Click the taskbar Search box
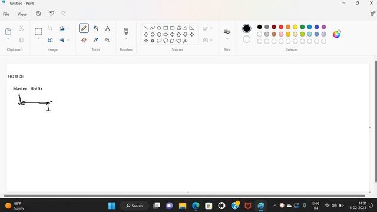The height and width of the screenshot is (212, 377). (134, 206)
